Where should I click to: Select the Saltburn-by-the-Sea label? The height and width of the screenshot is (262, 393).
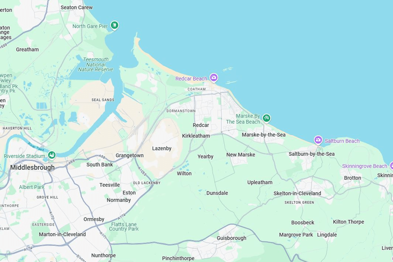click(311, 154)
